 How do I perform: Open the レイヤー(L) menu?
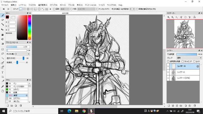pyautogui.click(x=22, y=5)
